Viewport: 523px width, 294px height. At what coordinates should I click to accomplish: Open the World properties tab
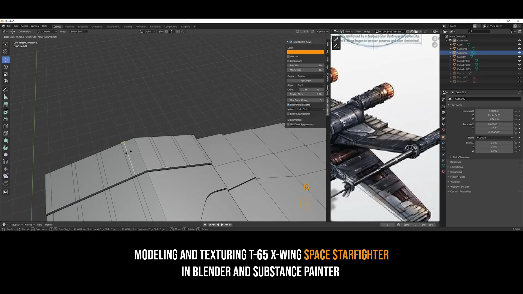point(443,130)
